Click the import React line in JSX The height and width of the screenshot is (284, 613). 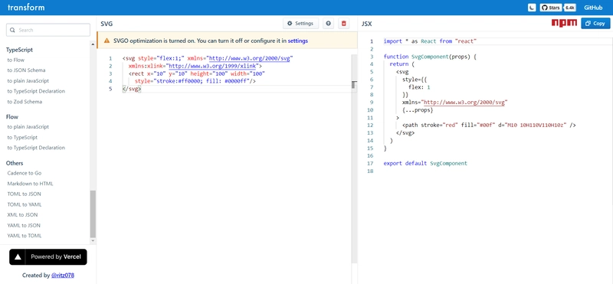click(431, 41)
